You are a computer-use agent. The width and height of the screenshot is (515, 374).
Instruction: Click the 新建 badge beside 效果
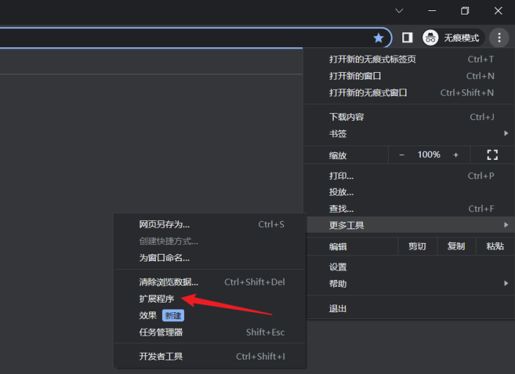coord(173,316)
